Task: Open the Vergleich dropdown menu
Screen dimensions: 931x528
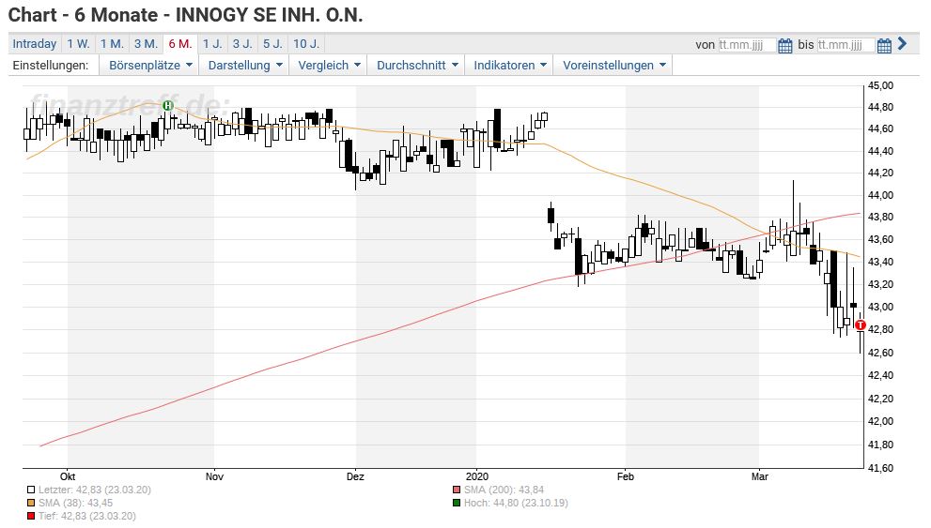Action: pyautogui.click(x=329, y=66)
